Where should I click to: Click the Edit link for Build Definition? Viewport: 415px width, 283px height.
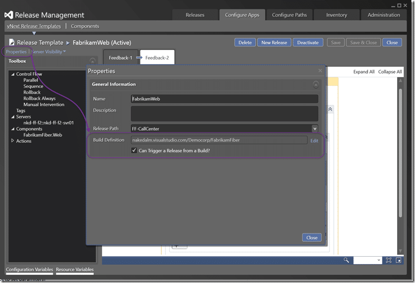point(314,140)
